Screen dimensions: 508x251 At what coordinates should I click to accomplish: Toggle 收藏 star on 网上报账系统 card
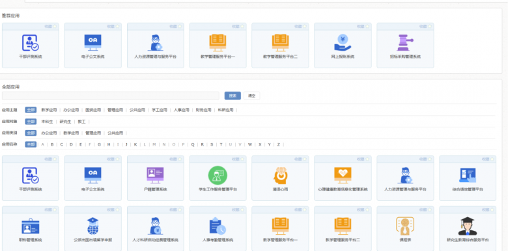(x=367, y=27)
